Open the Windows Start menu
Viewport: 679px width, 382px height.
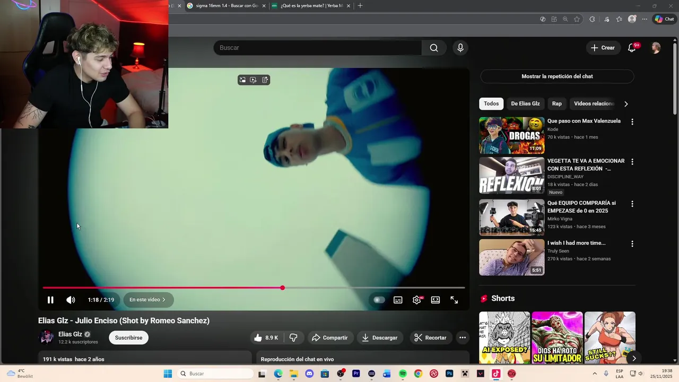168,374
